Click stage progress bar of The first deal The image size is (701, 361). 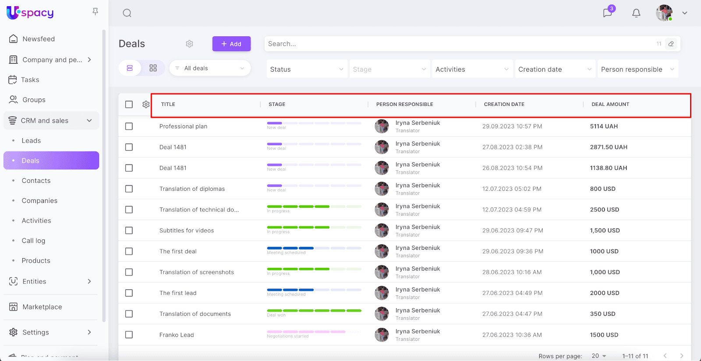click(314, 249)
